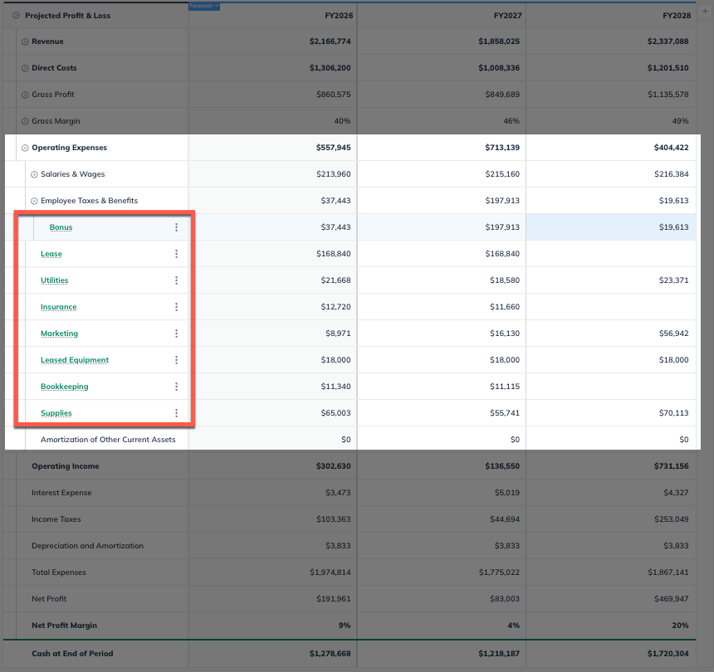Click Salaries & Wages FY2028 value $216,384

point(671,174)
